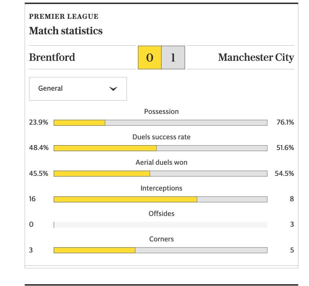Click Brentford's interceptions count of 16

pyautogui.click(x=32, y=199)
